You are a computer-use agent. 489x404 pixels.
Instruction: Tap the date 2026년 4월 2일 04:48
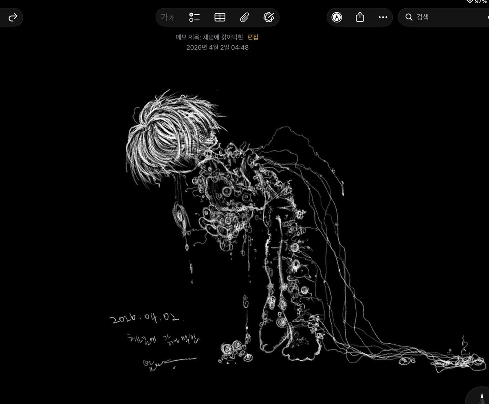(218, 47)
